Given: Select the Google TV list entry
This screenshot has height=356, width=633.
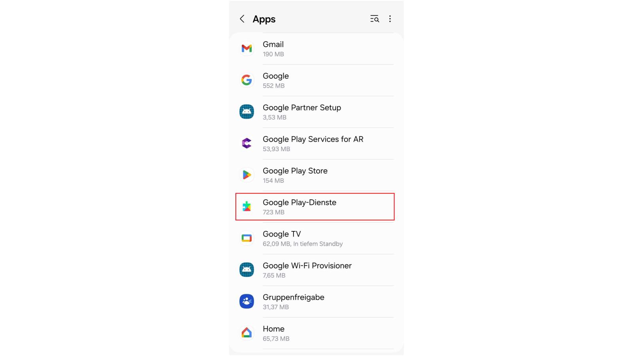Looking at the screenshot, I should click(316, 239).
